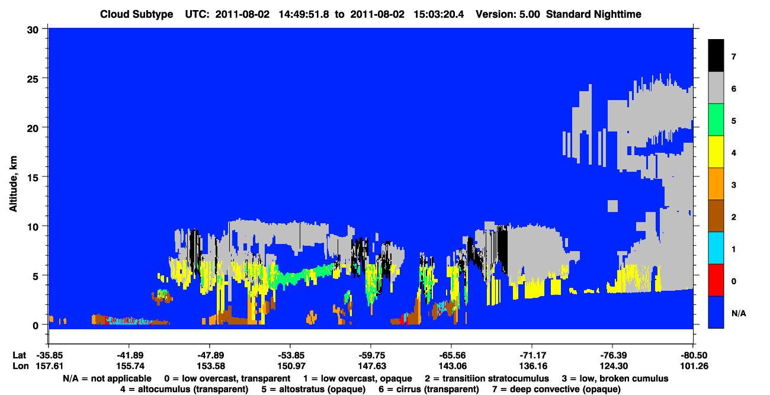Click longitude value 124.30

(612, 366)
